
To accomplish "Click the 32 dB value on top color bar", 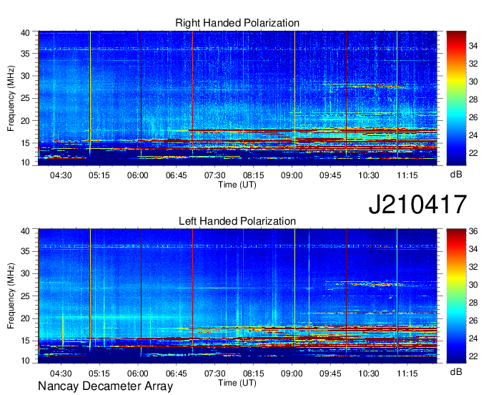I will click(473, 64).
